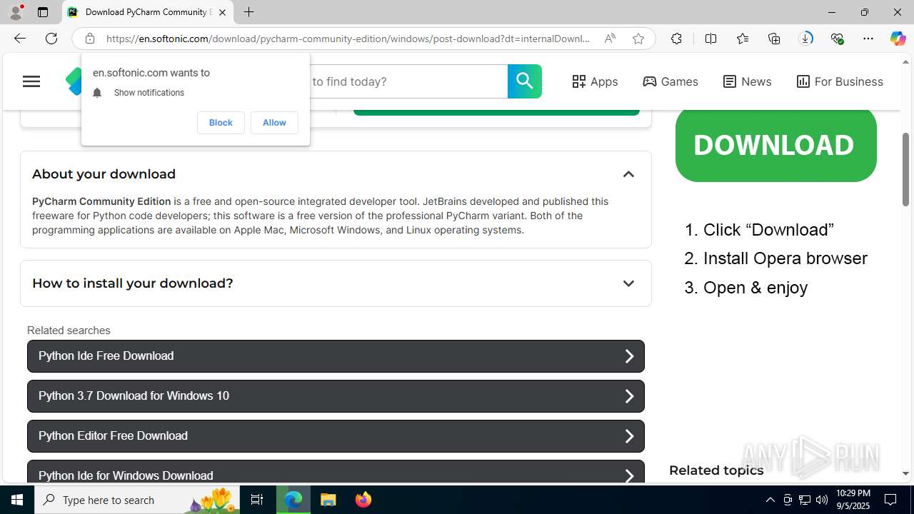Click the browser address bar URL
The height and width of the screenshot is (514, 914).
coord(348,39)
